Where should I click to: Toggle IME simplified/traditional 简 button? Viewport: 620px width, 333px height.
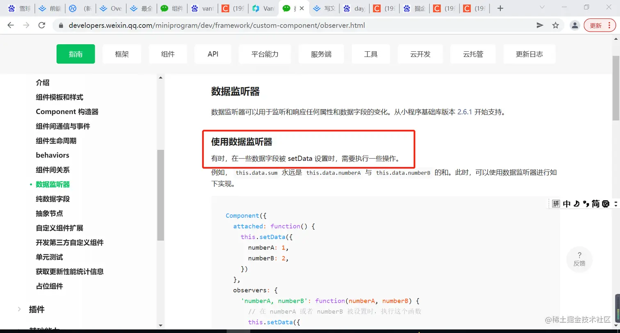click(596, 203)
